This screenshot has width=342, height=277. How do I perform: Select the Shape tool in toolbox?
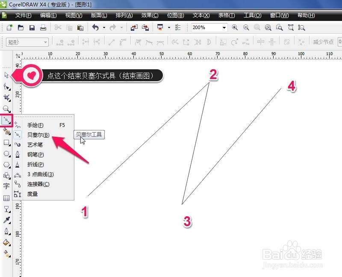point(6,87)
